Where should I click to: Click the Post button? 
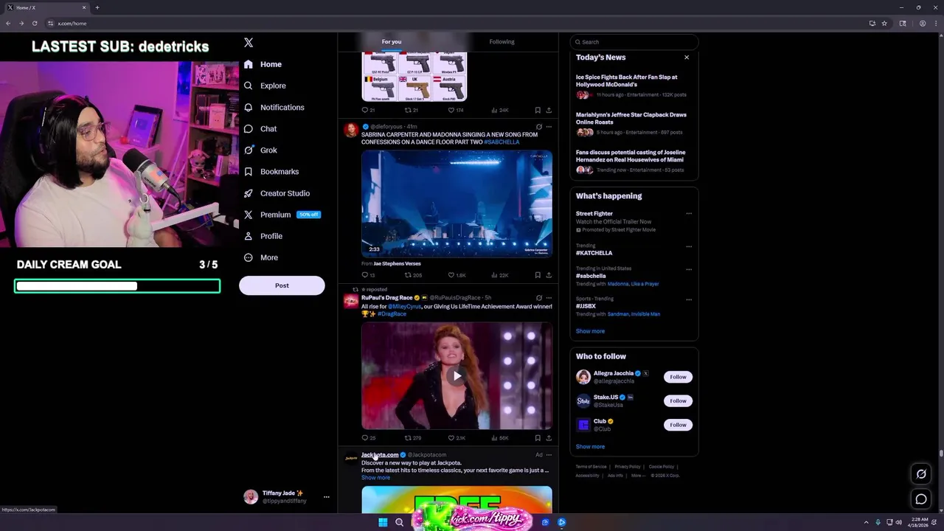282,285
